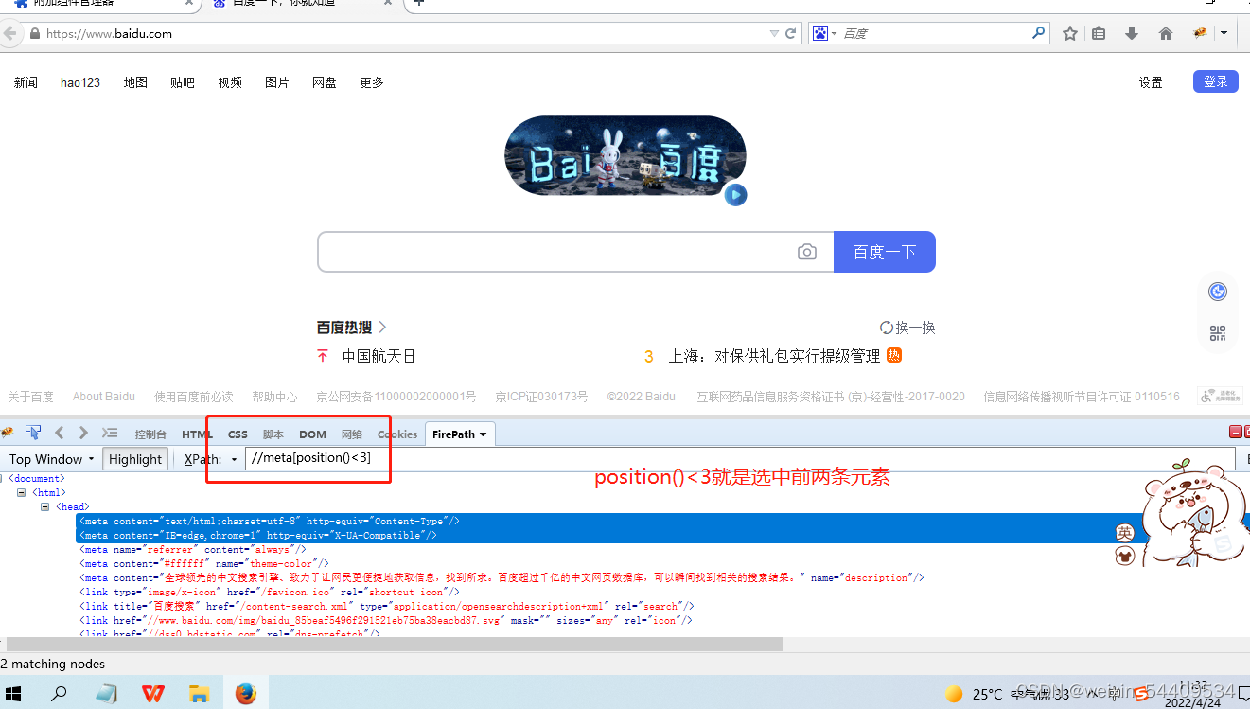Click the notepad-like taskbar icon
The width and height of the screenshot is (1250, 709).
pos(107,694)
